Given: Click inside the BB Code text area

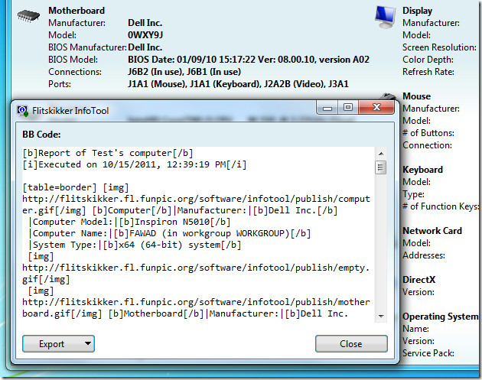Looking at the screenshot, I should pos(198,234).
